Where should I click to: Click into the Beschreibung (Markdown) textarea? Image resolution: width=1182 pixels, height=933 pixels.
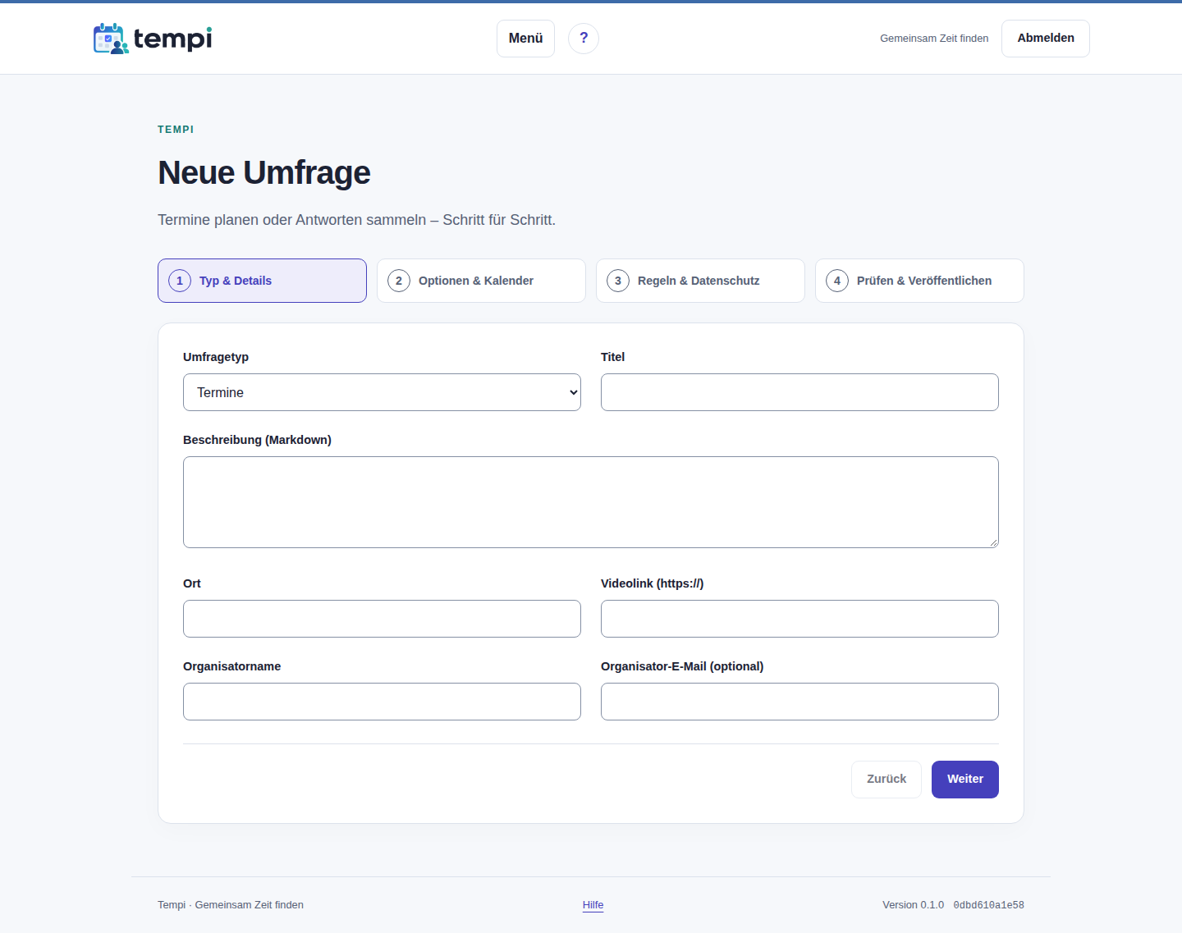coord(591,502)
